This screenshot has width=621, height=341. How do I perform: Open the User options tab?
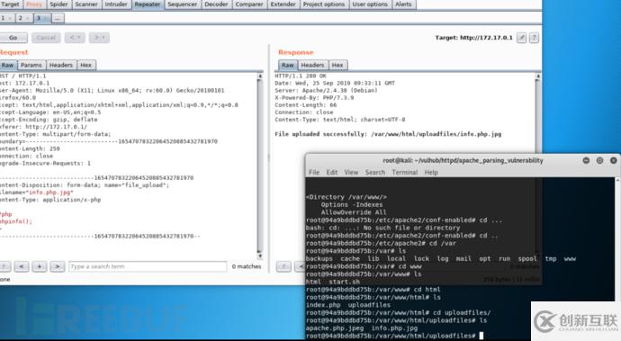point(370,4)
